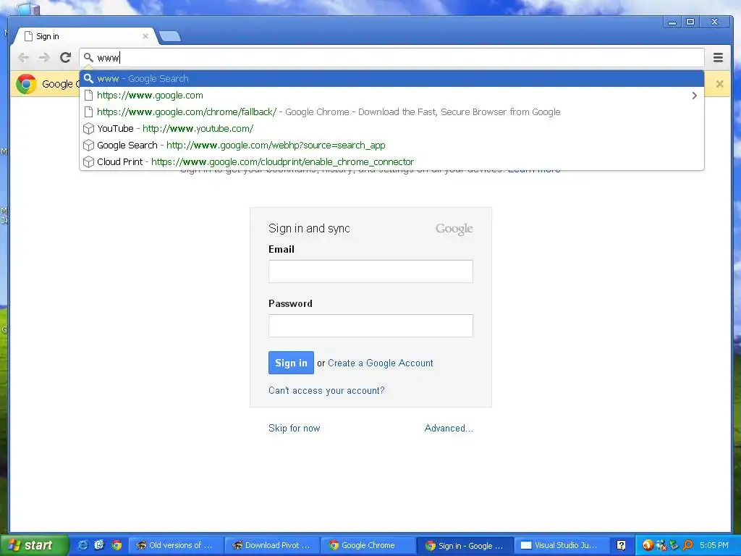The image size is (741, 556).
Task: Open the Chrome hamburger menu
Action: coord(718,58)
